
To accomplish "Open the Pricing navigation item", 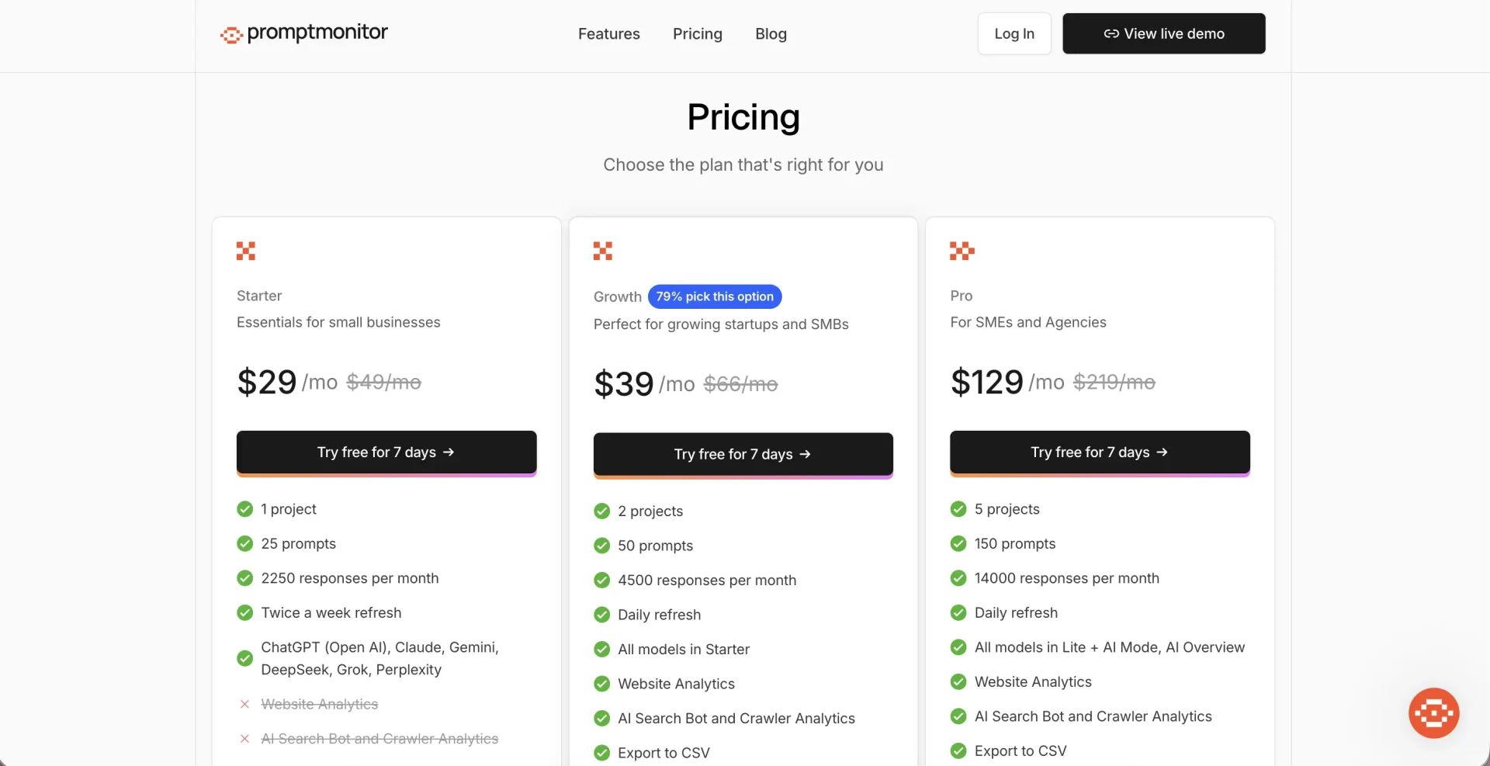I will [x=697, y=33].
